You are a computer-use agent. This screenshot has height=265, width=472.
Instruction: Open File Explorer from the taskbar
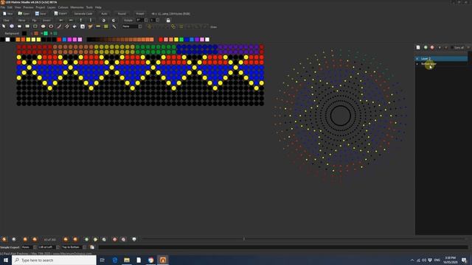coord(127,260)
